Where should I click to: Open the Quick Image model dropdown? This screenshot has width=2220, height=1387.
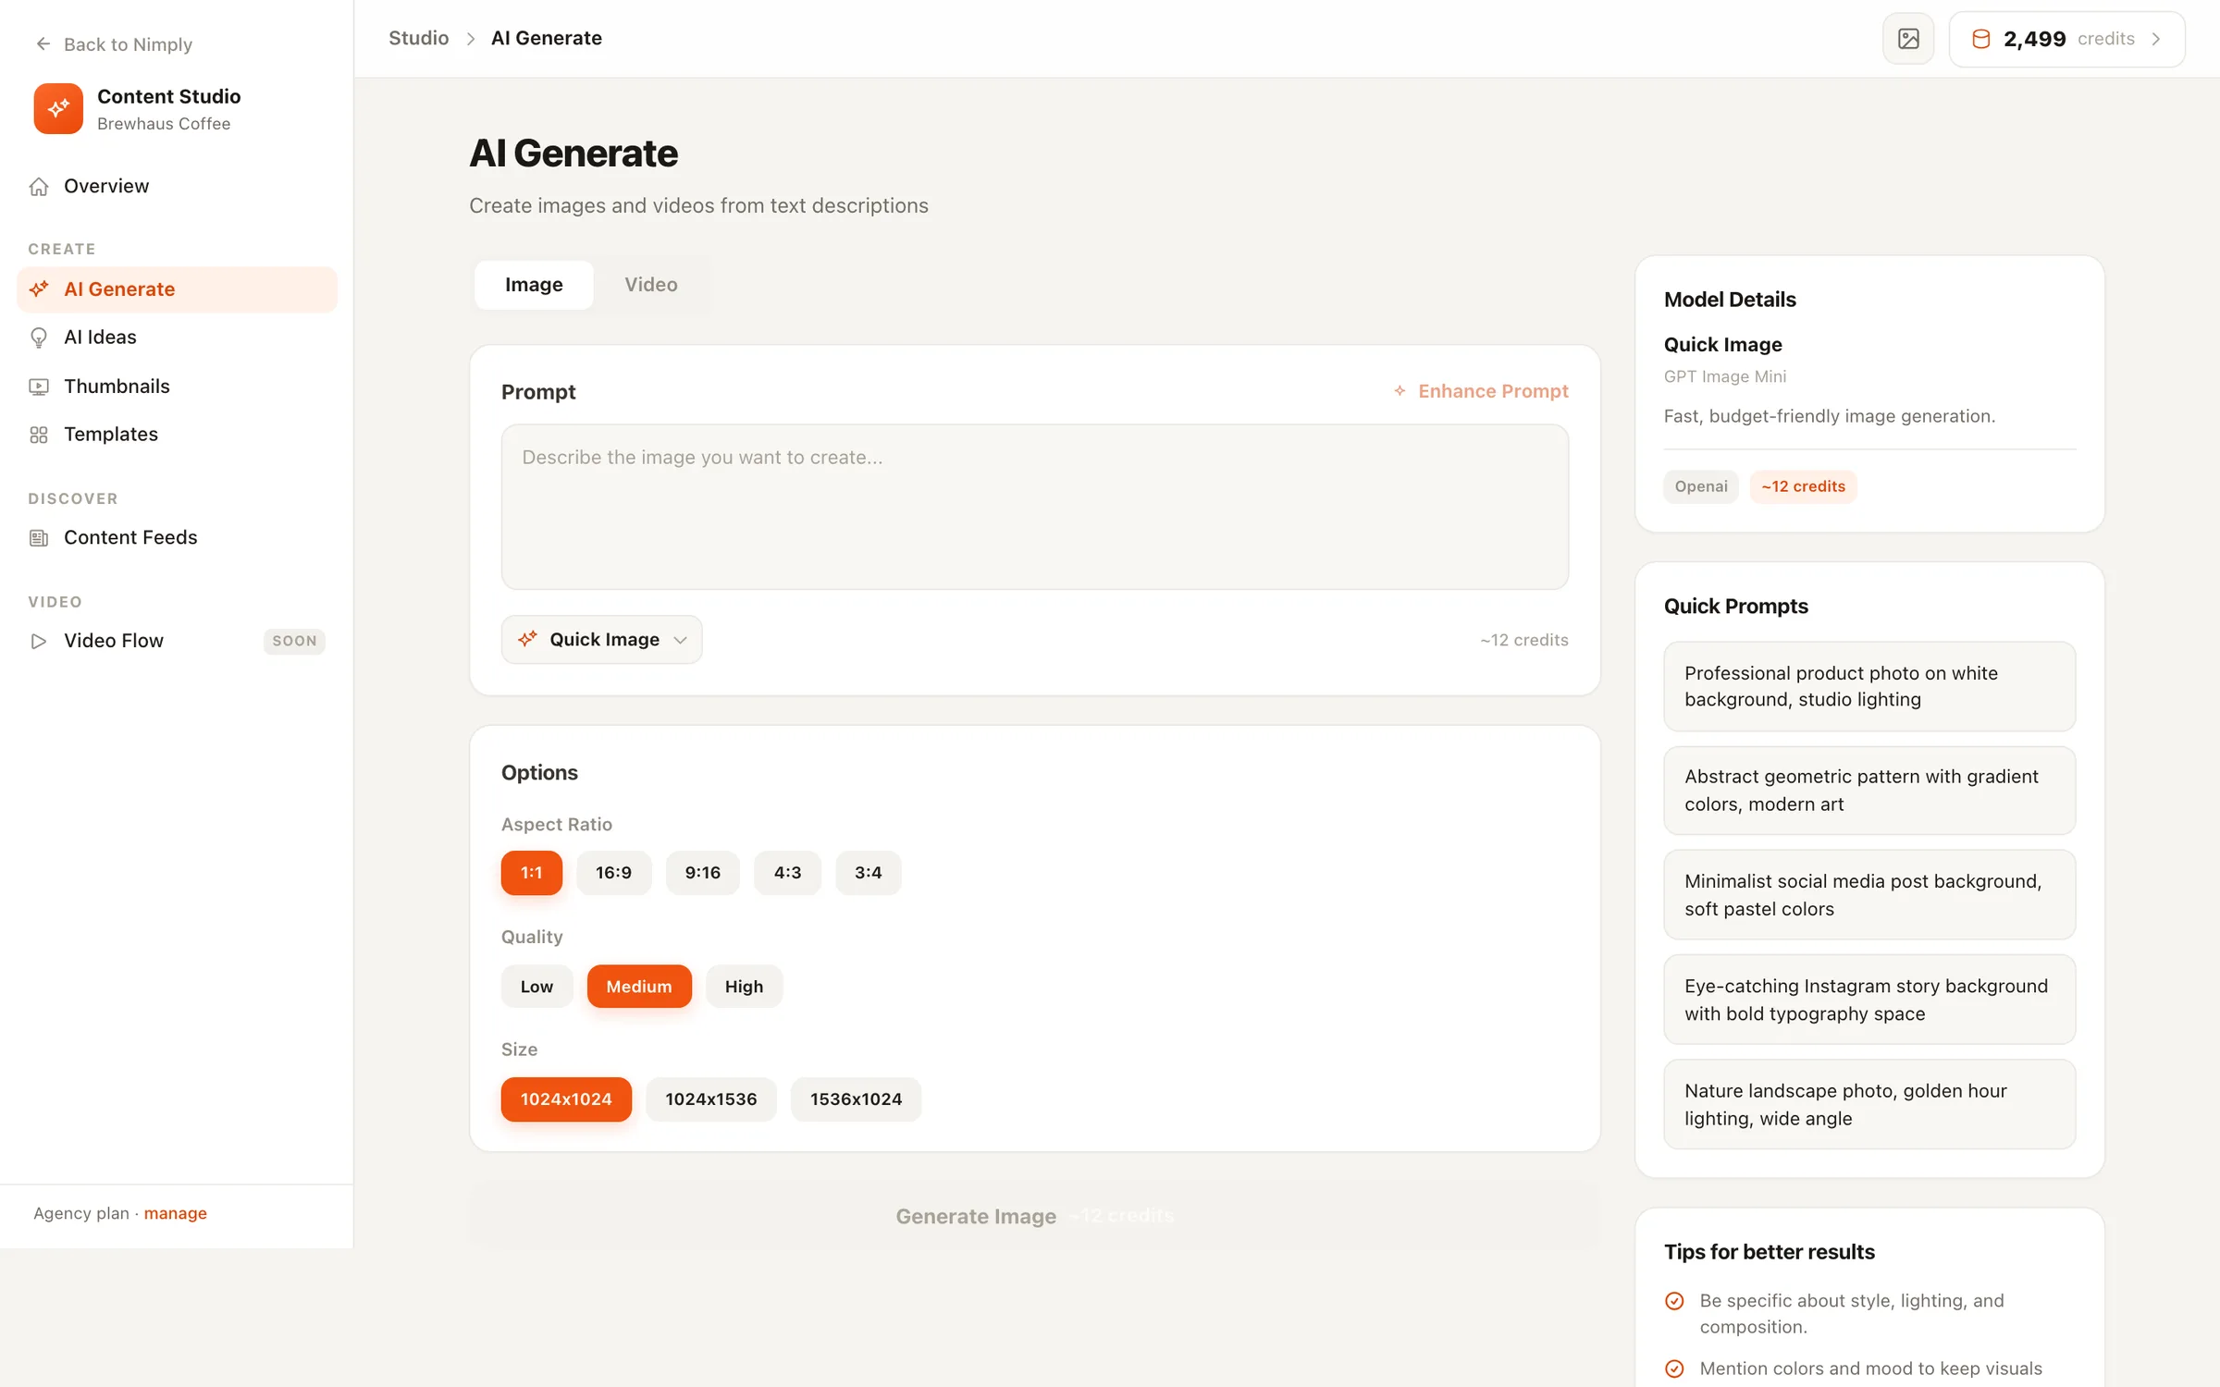click(601, 639)
